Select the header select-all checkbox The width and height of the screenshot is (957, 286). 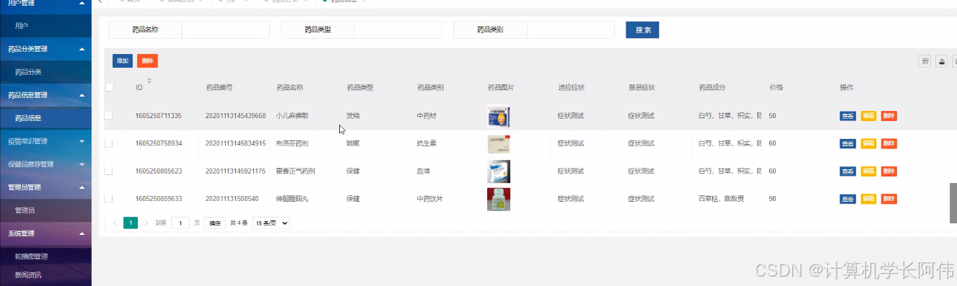[x=109, y=87]
